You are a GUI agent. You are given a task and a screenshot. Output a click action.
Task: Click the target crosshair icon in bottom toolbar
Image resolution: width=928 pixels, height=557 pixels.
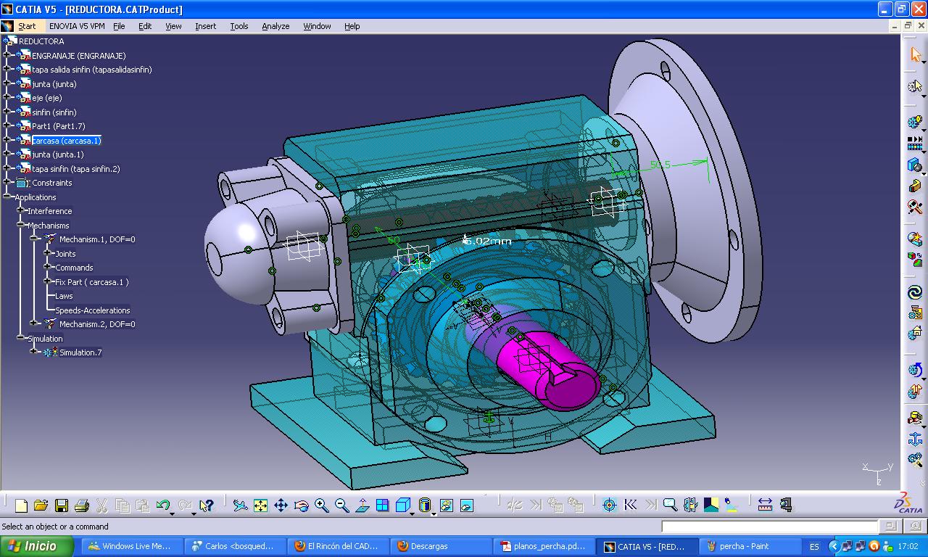(x=609, y=505)
